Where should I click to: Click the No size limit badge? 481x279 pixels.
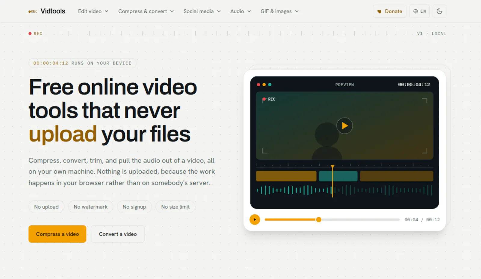click(x=175, y=207)
